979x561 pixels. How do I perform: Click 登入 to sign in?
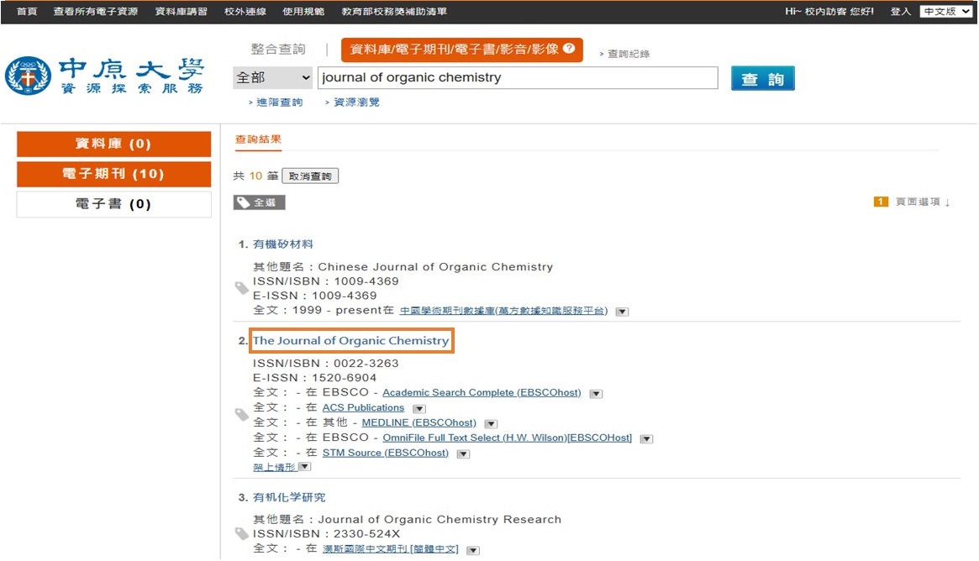coord(900,11)
